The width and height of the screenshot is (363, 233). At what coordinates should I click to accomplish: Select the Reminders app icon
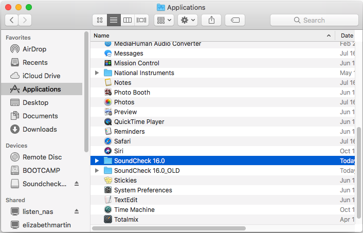[x=108, y=131]
